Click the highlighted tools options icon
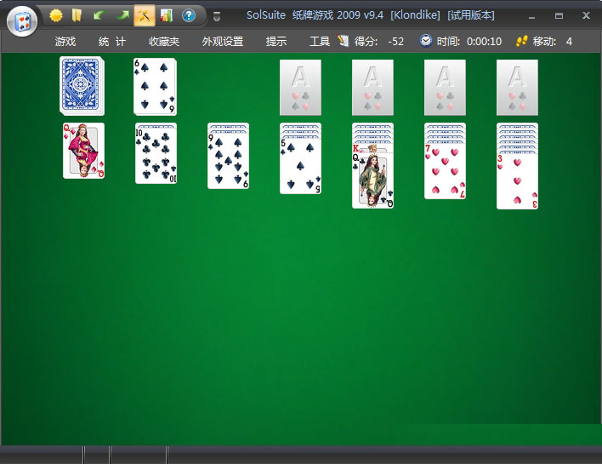The width and height of the screenshot is (602, 464). click(x=145, y=15)
